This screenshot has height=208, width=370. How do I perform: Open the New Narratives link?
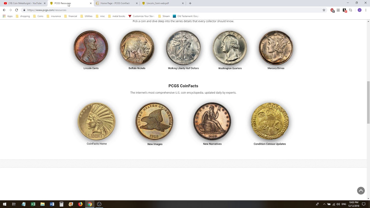pyautogui.click(x=212, y=144)
